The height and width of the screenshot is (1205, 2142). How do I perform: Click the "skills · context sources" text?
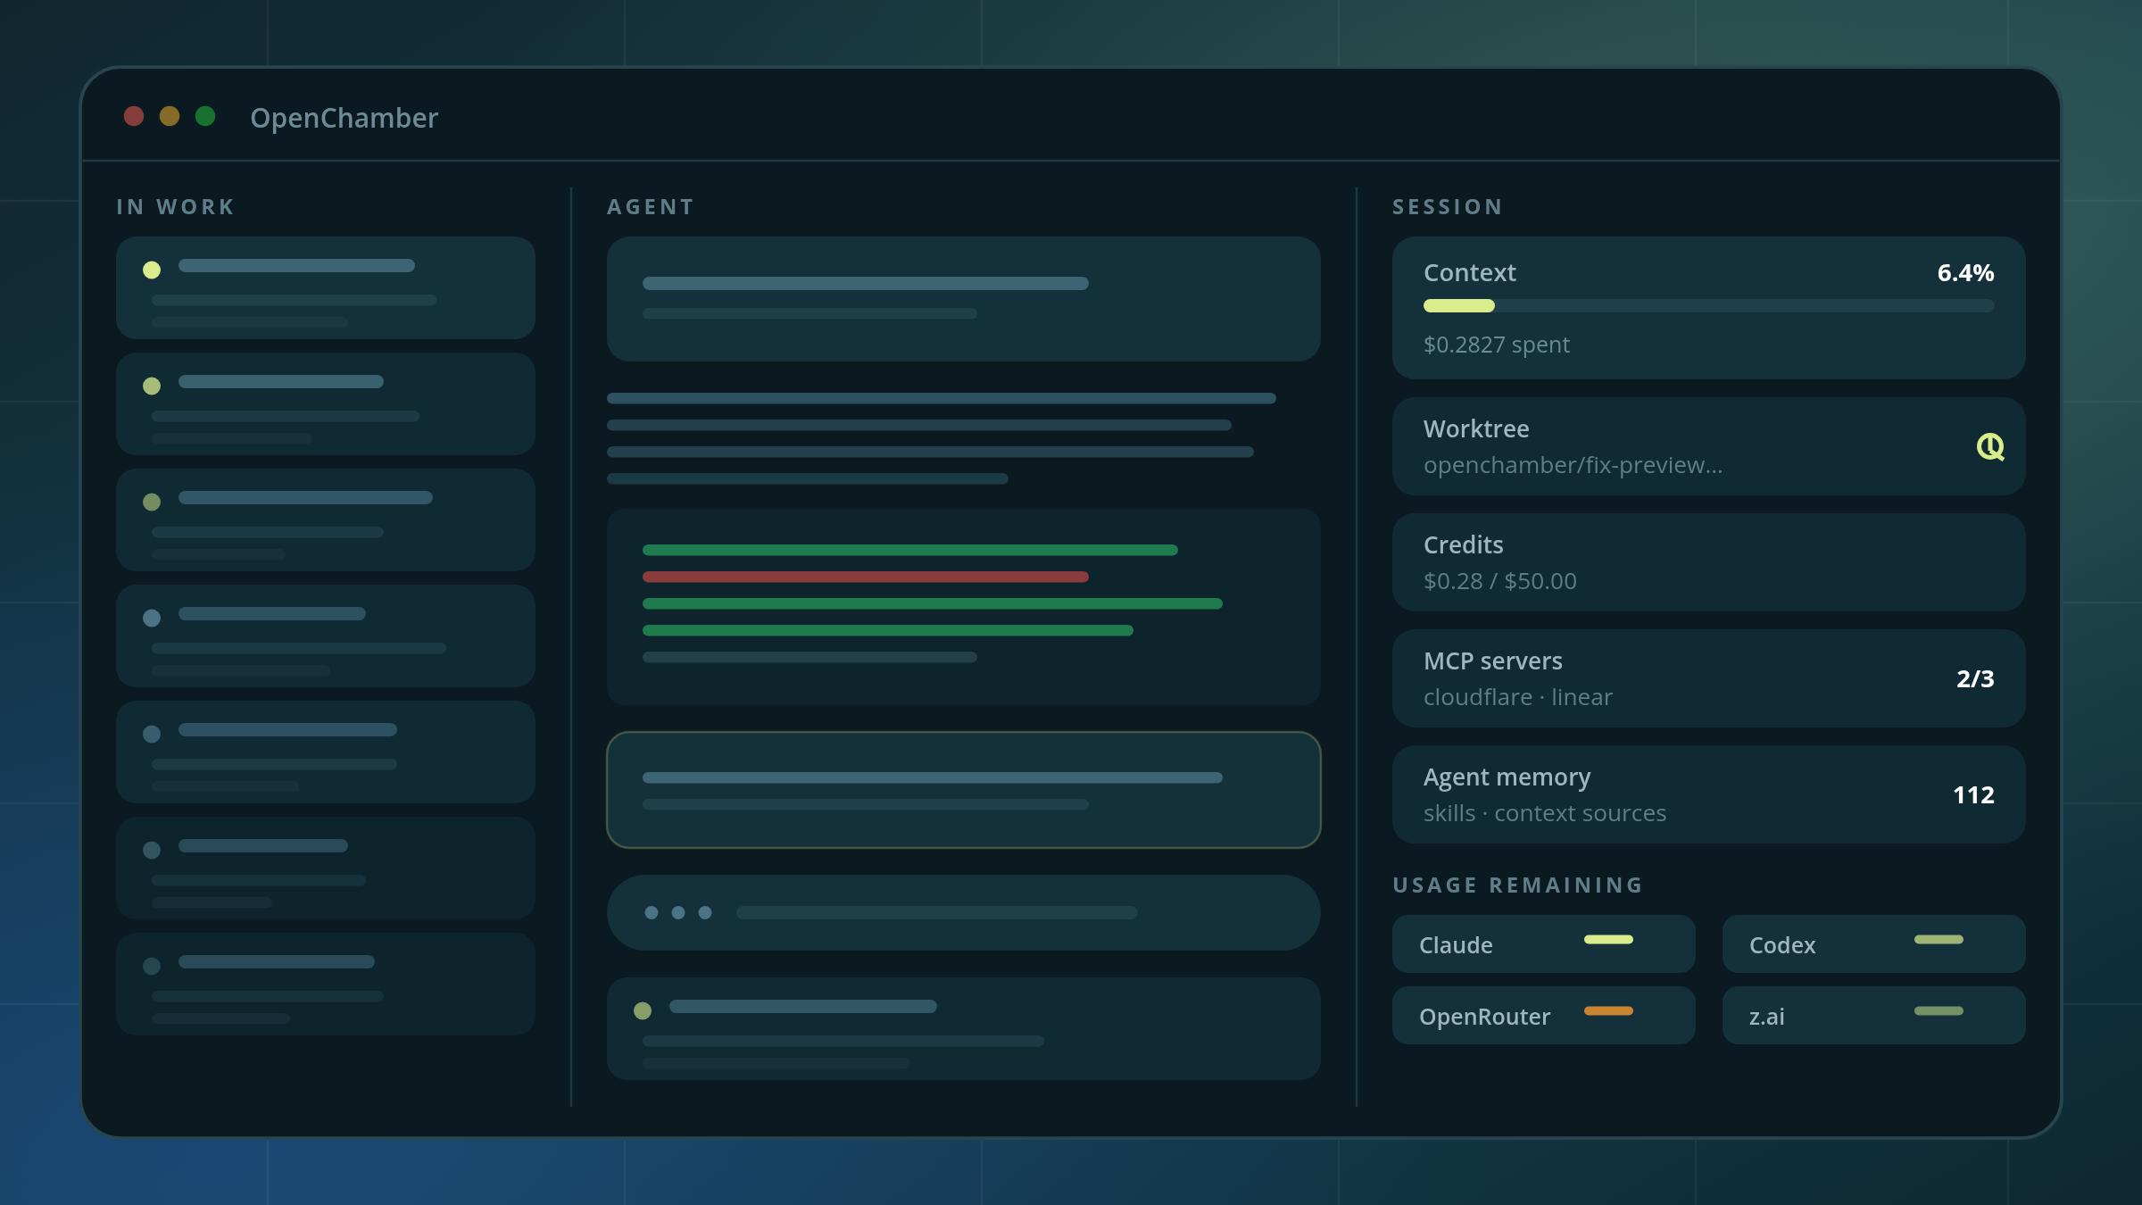(1545, 813)
